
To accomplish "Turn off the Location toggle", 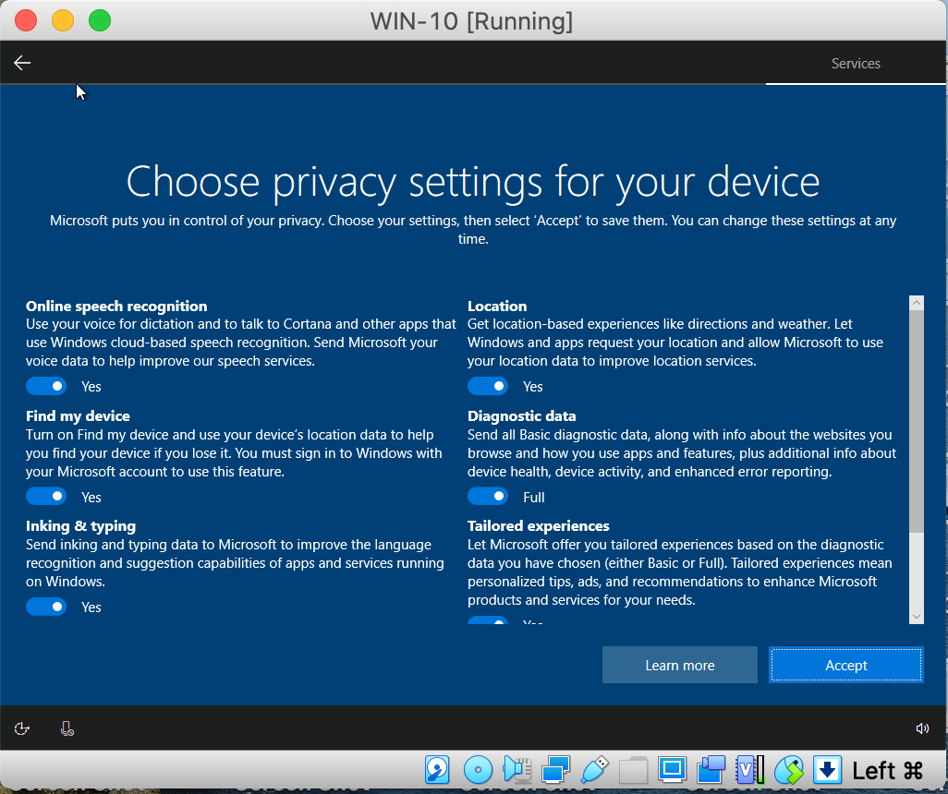I will [x=488, y=386].
